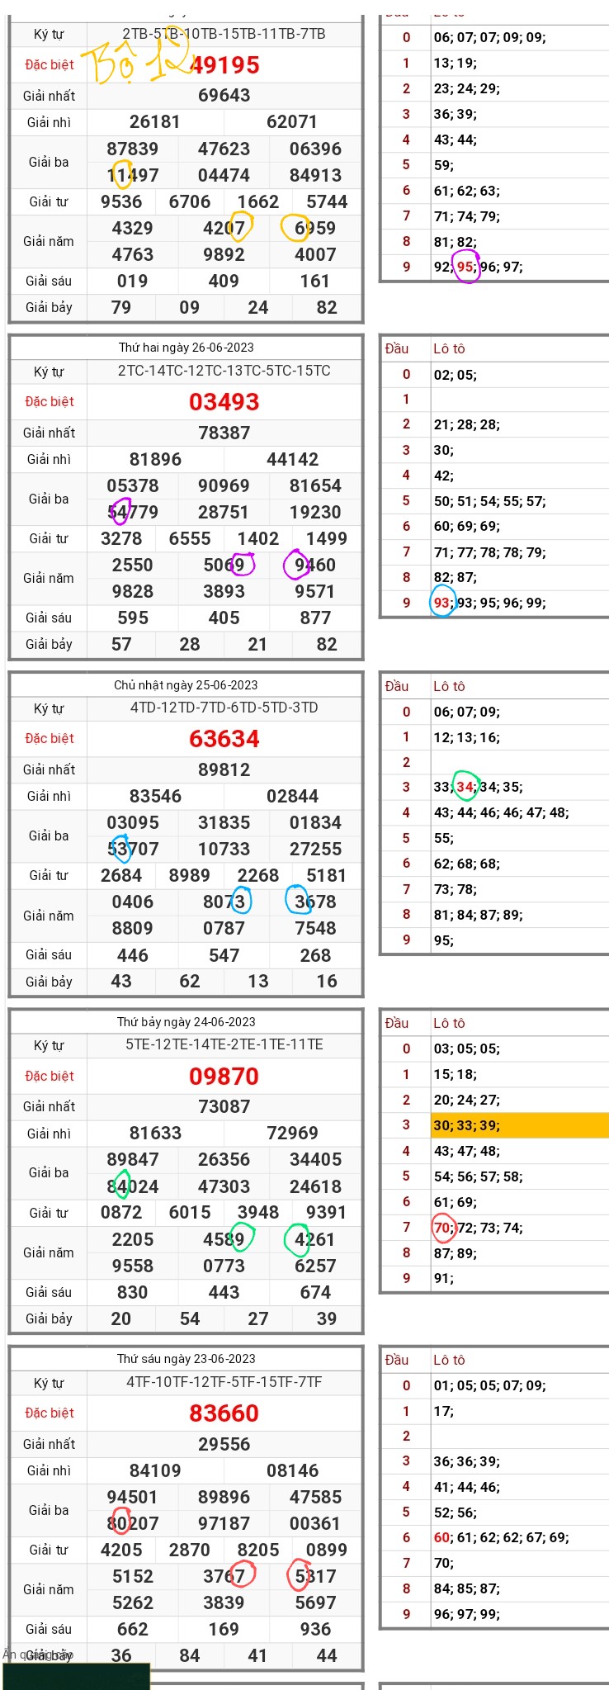The image size is (609, 1690).
Task: Click second prize number 62071
Action: click(292, 122)
